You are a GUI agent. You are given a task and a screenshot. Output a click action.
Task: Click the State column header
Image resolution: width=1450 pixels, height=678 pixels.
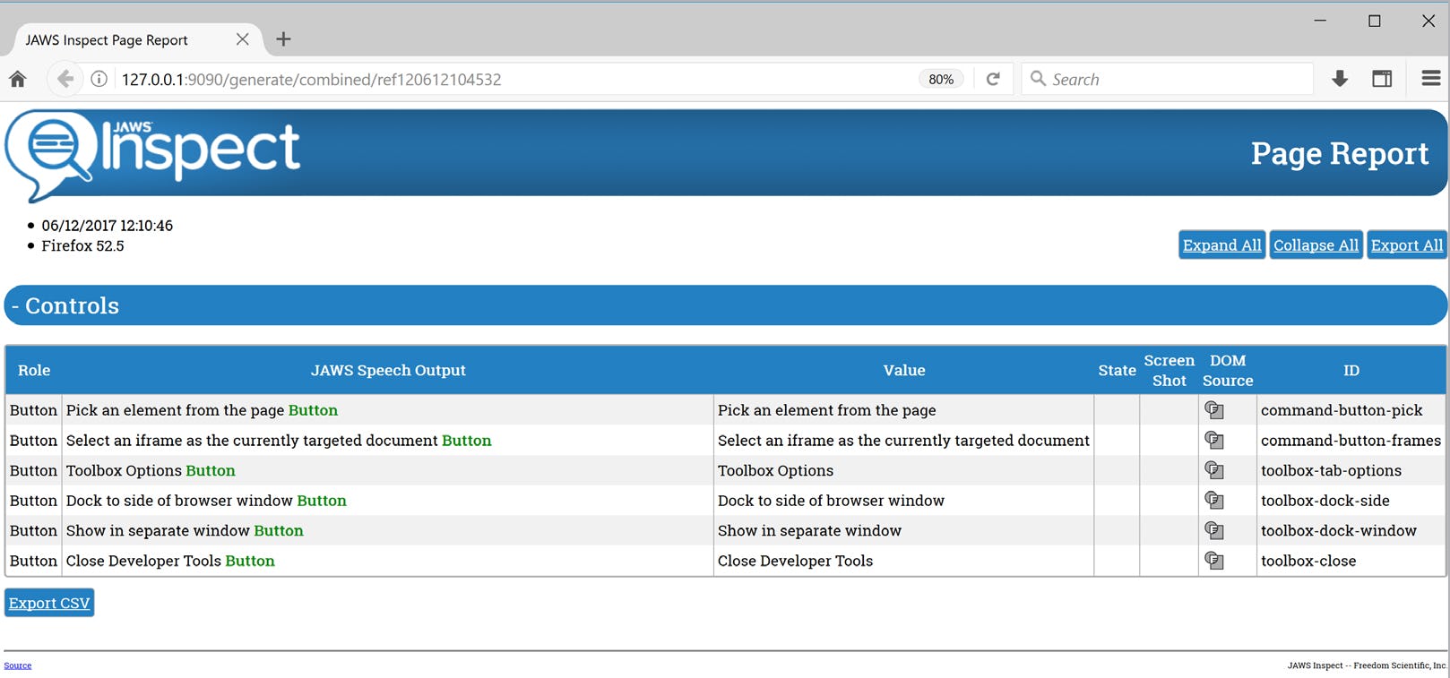click(1118, 370)
